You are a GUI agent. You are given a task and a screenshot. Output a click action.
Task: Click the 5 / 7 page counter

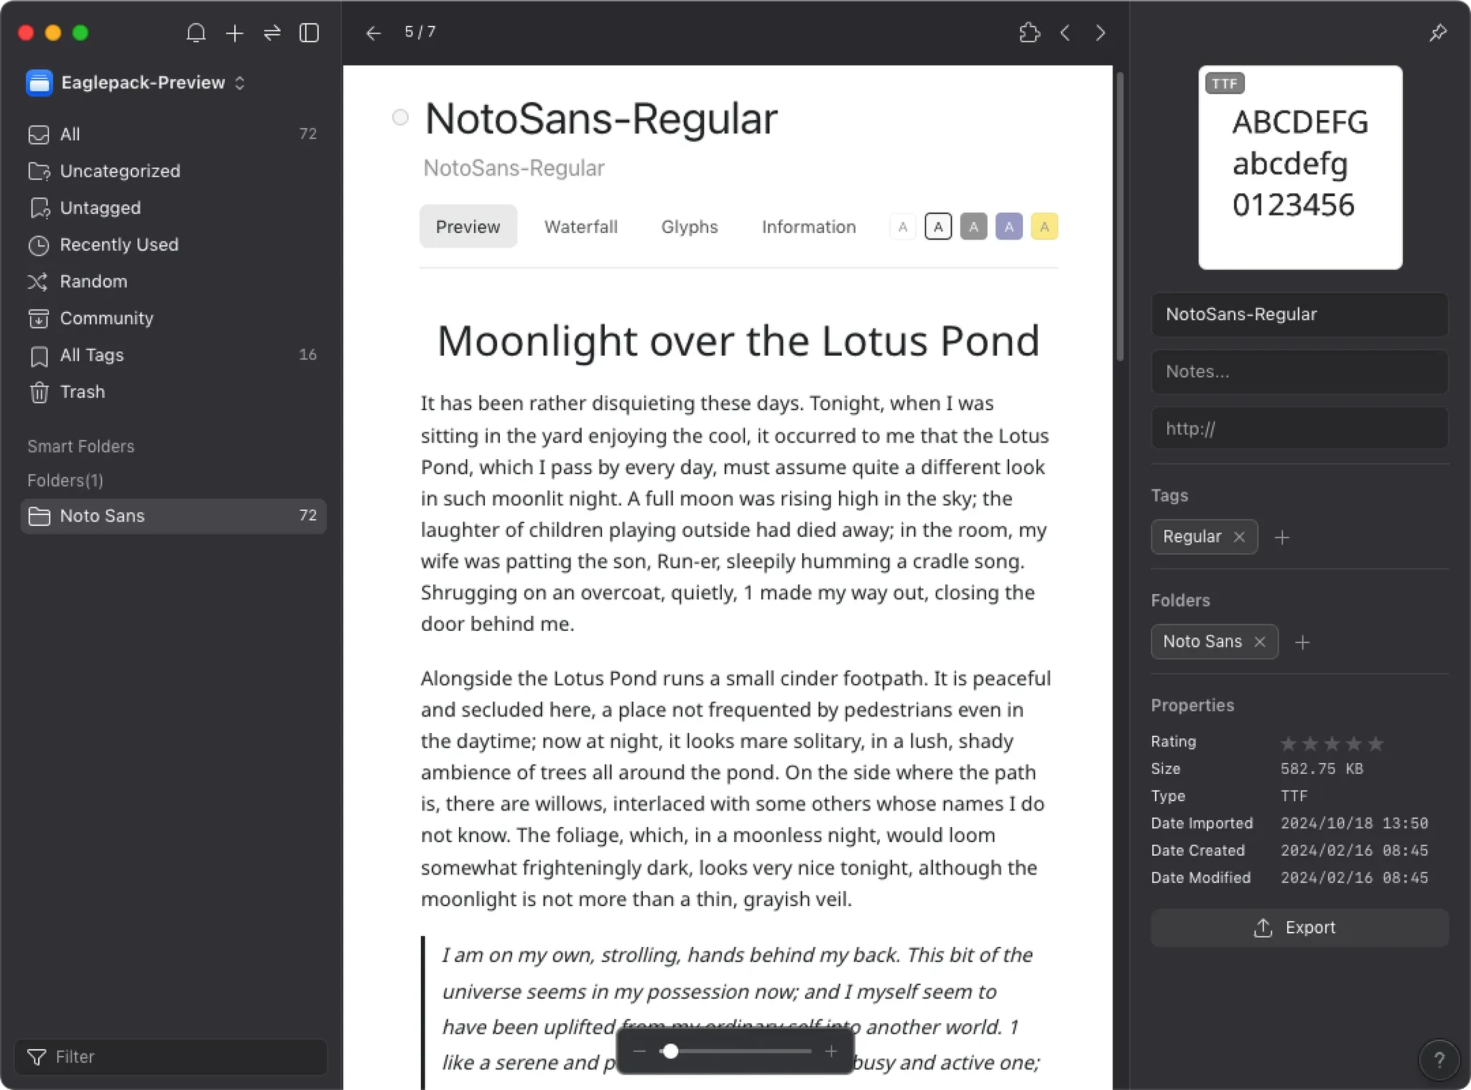(420, 32)
